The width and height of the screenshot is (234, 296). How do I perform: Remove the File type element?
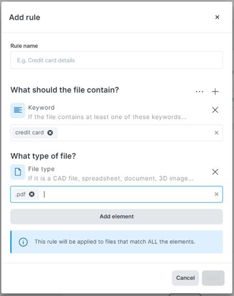pyautogui.click(x=215, y=172)
